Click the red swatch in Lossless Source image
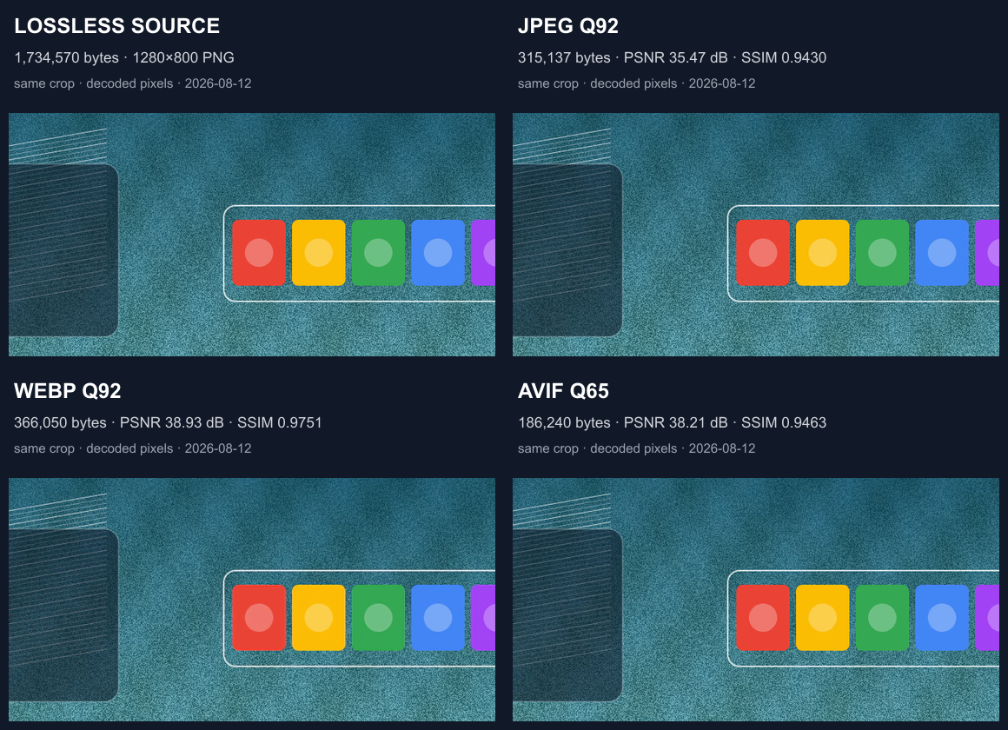 (x=259, y=253)
